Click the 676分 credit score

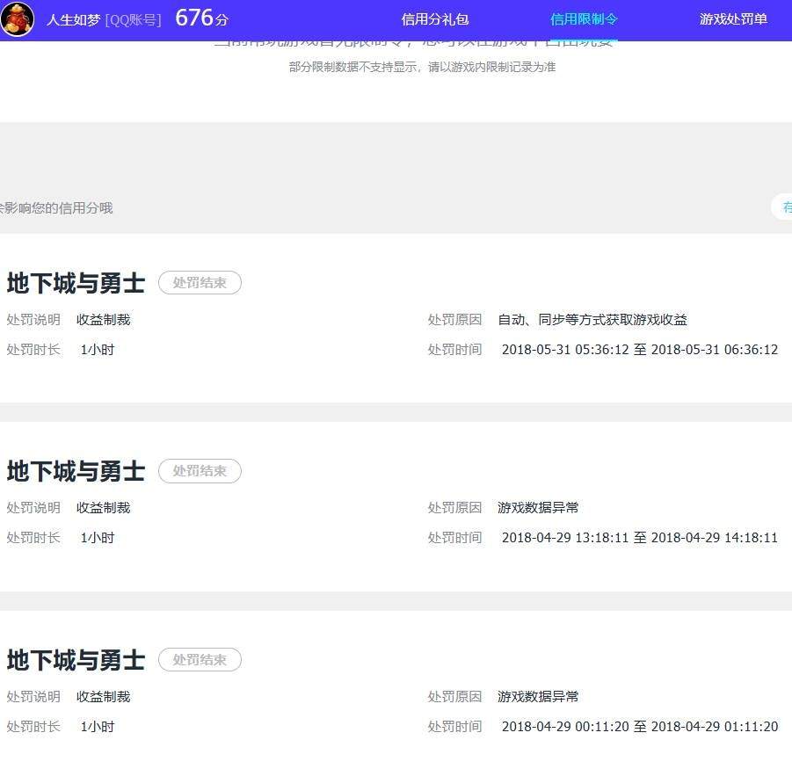[x=201, y=18]
